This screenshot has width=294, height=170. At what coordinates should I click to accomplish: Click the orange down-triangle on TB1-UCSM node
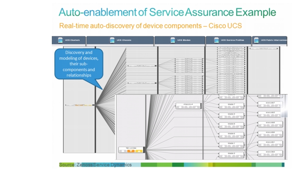click(x=131, y=151)
